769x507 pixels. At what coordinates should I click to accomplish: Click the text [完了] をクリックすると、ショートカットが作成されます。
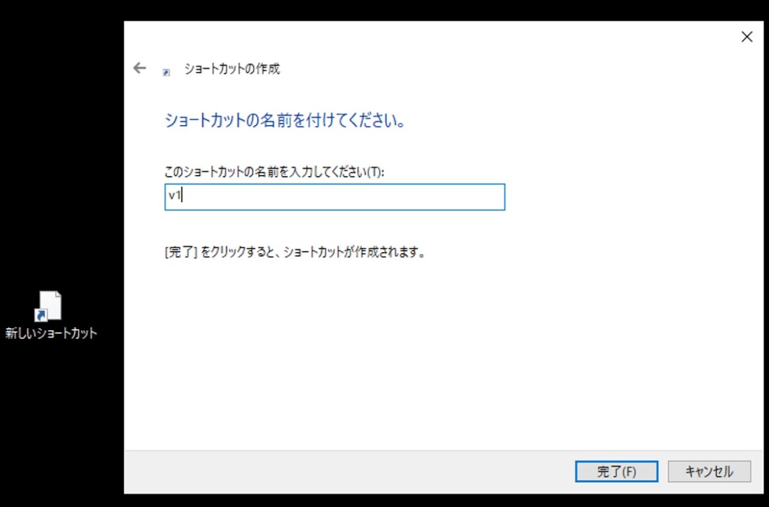coord(295,252)
